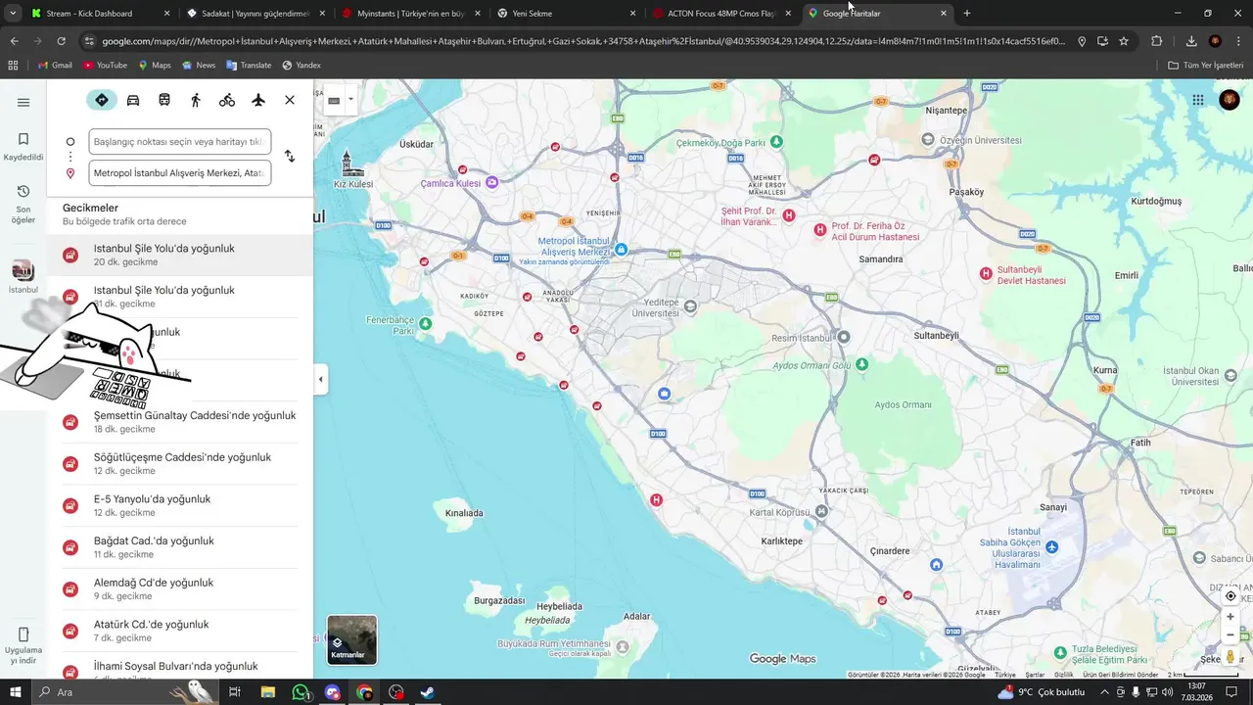Select driving travel mode
1253x705 pixels.
[x=133, y=100]
